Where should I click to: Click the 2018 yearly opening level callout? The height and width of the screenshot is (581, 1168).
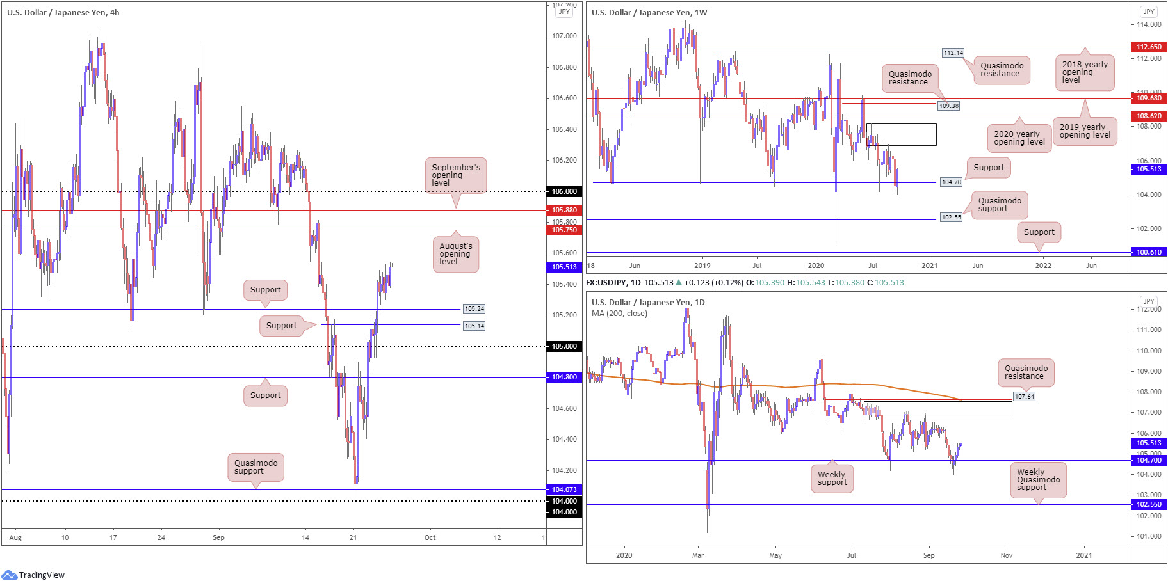point(1085,72)
